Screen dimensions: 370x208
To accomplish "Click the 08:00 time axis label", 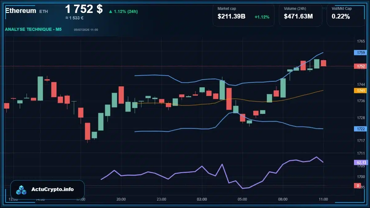I will [x=283, y=199].
